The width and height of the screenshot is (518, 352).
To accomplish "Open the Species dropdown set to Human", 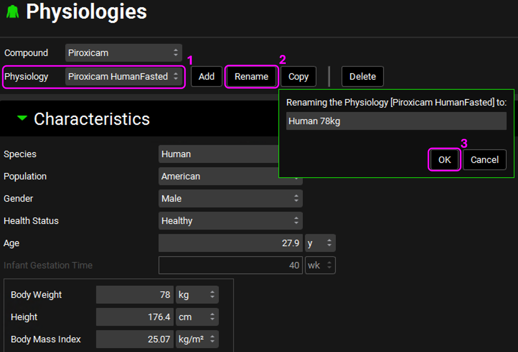I will tap(219, 154).
